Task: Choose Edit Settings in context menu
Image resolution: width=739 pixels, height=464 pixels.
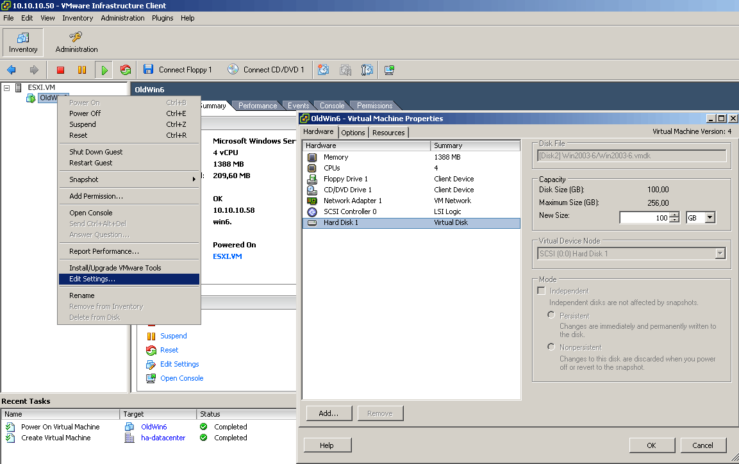Action: point(129,279)
